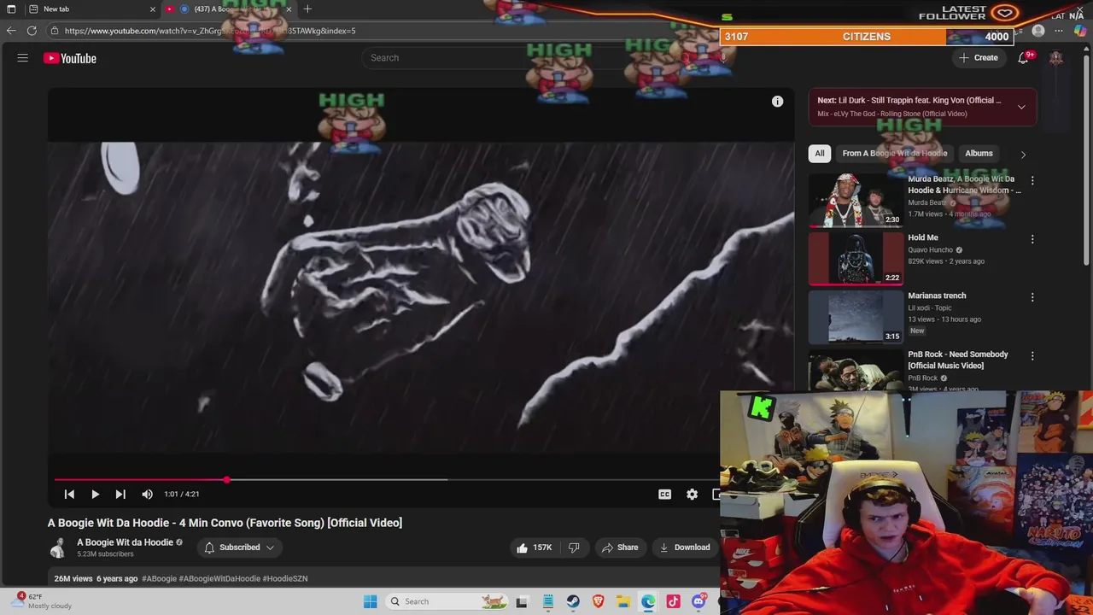The height and width of the screenshot is (615, 1093).
Task: Select the All filter chip
Action: point(819,154)
